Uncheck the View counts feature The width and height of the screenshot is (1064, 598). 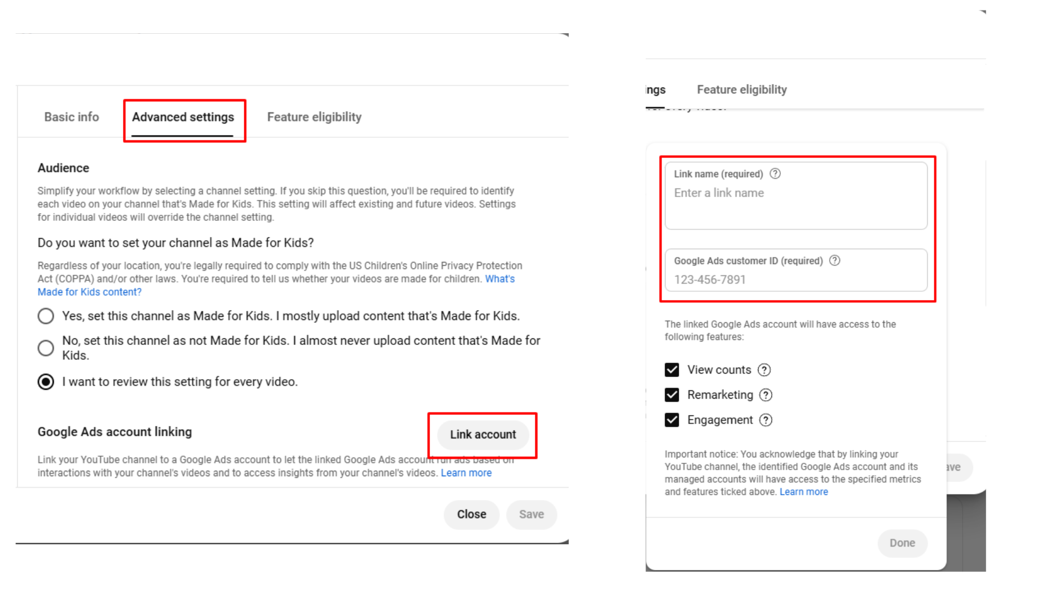tap(671, 369)
